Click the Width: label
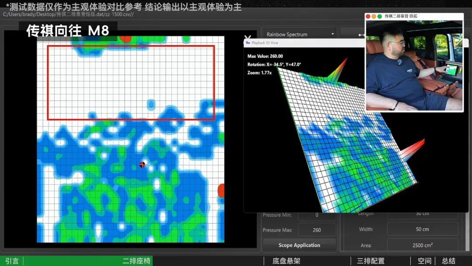 [366, 229]
